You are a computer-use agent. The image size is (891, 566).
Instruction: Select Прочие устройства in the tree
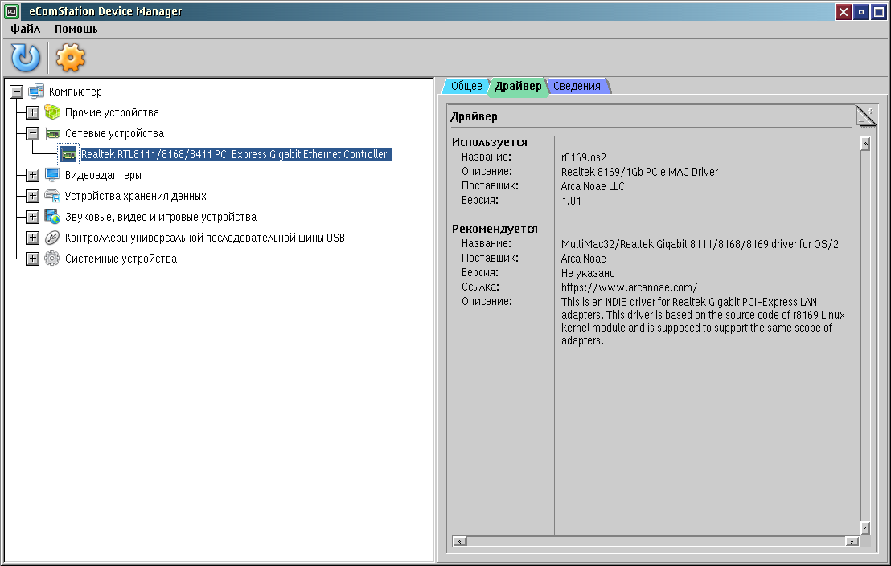pos(112,112)
